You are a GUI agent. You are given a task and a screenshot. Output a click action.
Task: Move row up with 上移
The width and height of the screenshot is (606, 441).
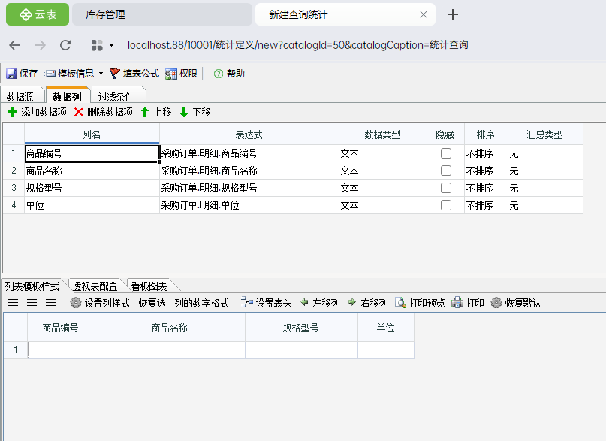coord(156,112)
